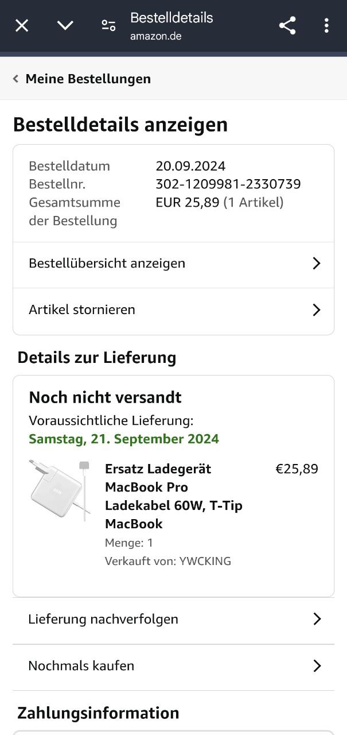Close the browser custom tab
Image resolution: width=347 pixels, height=735 pixels.
click(22, 25)
